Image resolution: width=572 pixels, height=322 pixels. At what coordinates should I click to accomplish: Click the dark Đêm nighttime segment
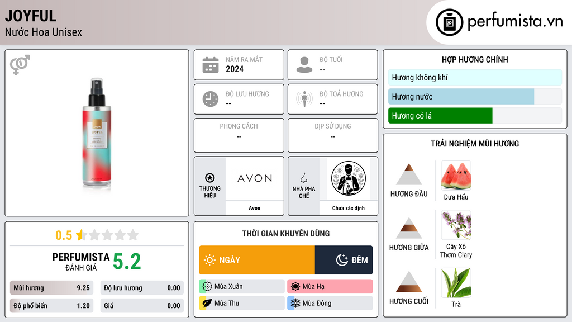point(344,260)
